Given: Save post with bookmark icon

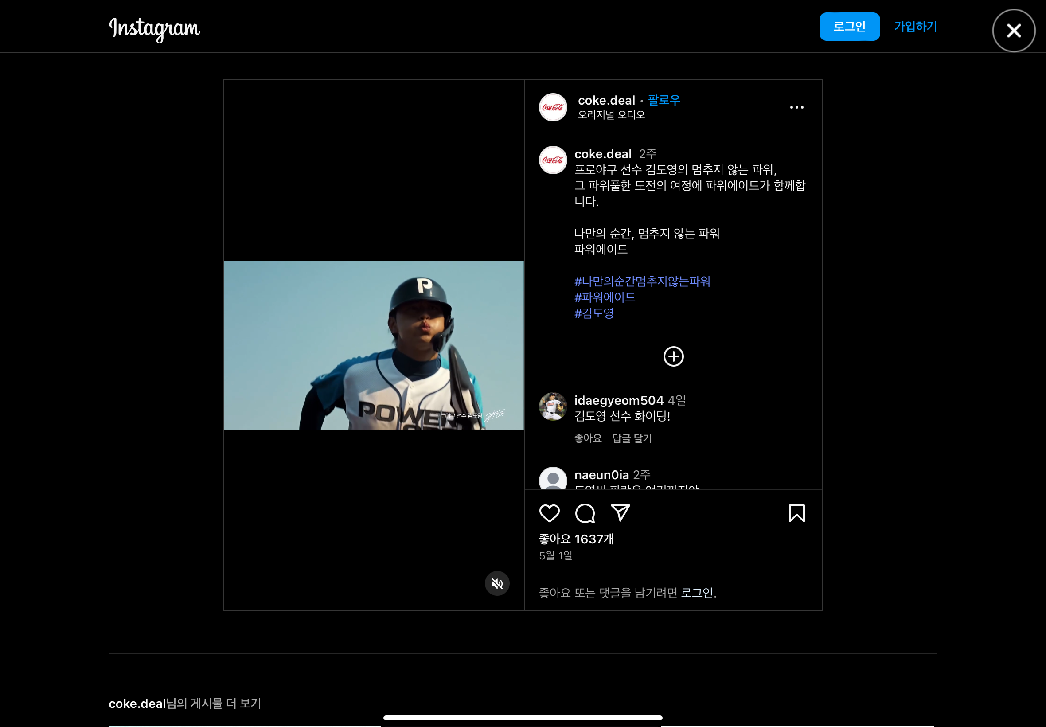Looking at the screenshot, I should (796, 513).
